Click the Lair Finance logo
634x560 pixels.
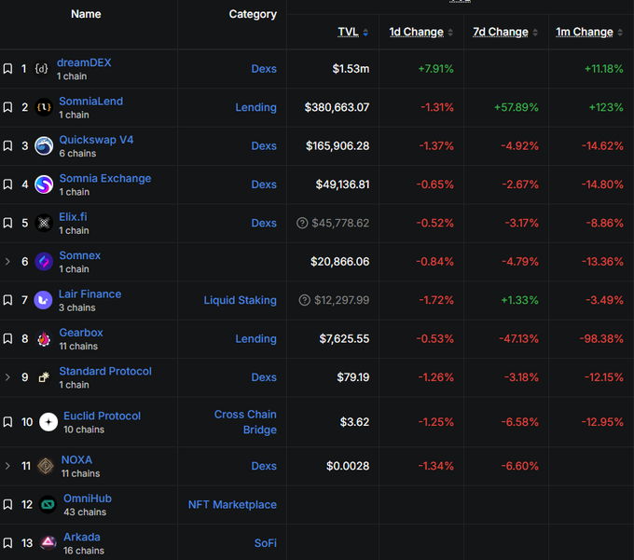43,300
